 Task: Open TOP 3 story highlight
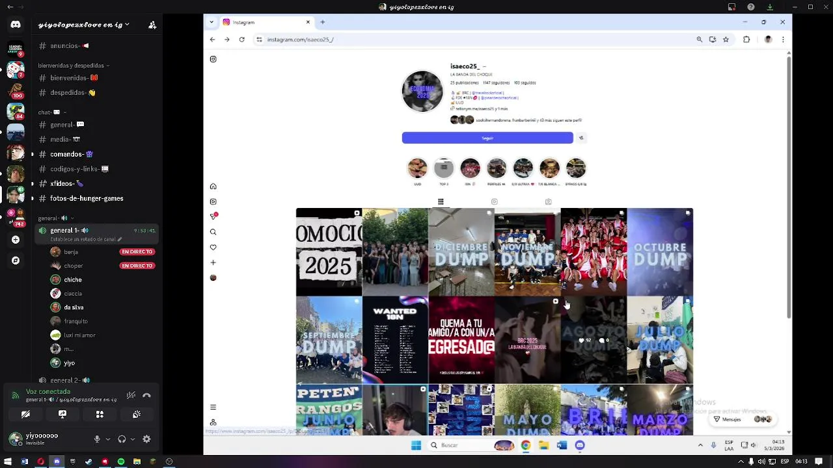pos(444,168)
